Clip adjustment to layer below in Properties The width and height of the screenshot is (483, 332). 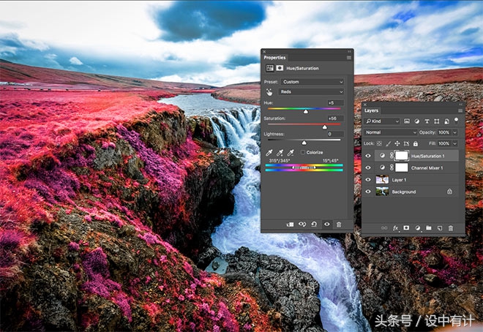coord(291,225)
